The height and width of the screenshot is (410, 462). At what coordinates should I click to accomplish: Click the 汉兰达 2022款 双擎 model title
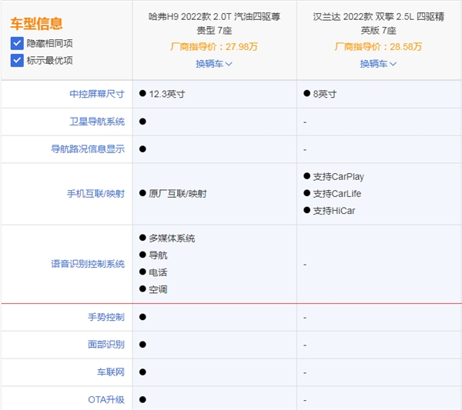coord(378,22)
